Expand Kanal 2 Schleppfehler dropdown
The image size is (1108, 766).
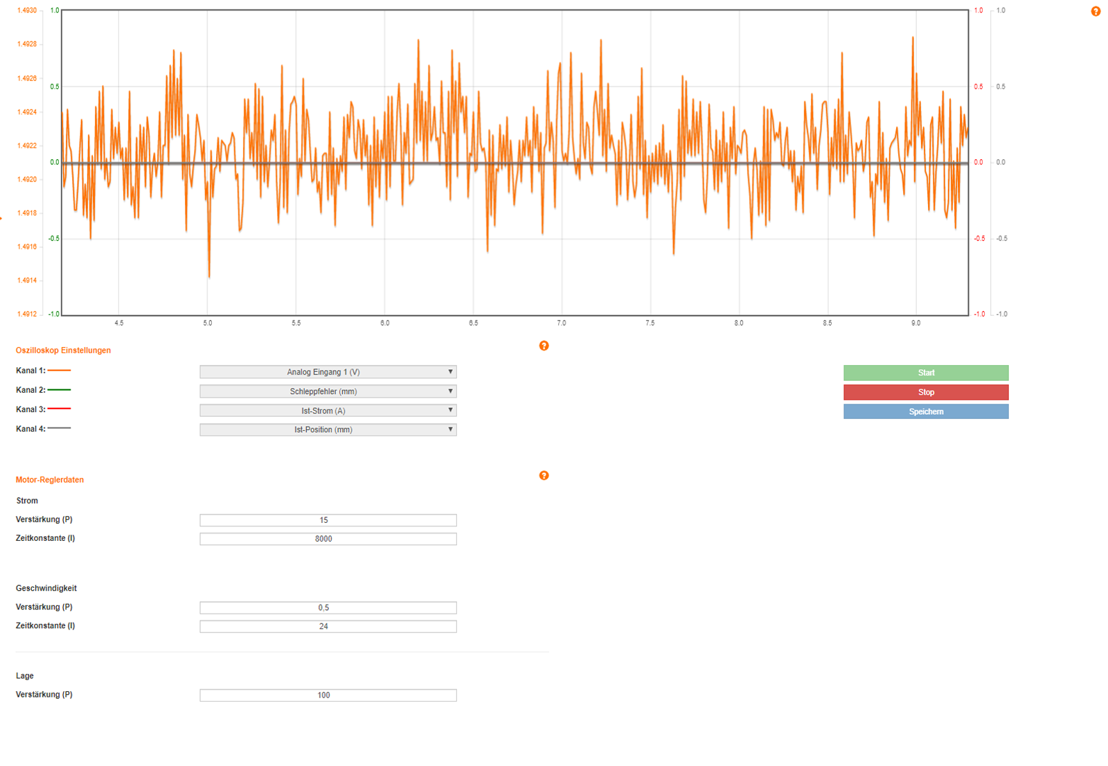pyautogui.click(x=328, y=391)
